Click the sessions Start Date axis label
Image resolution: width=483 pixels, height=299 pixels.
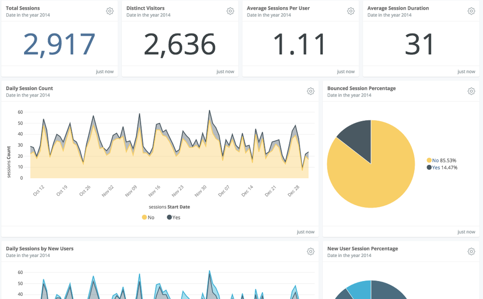(169, 207)
